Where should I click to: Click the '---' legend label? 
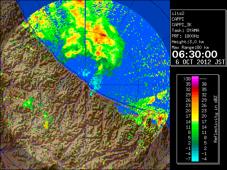[203, 79]
